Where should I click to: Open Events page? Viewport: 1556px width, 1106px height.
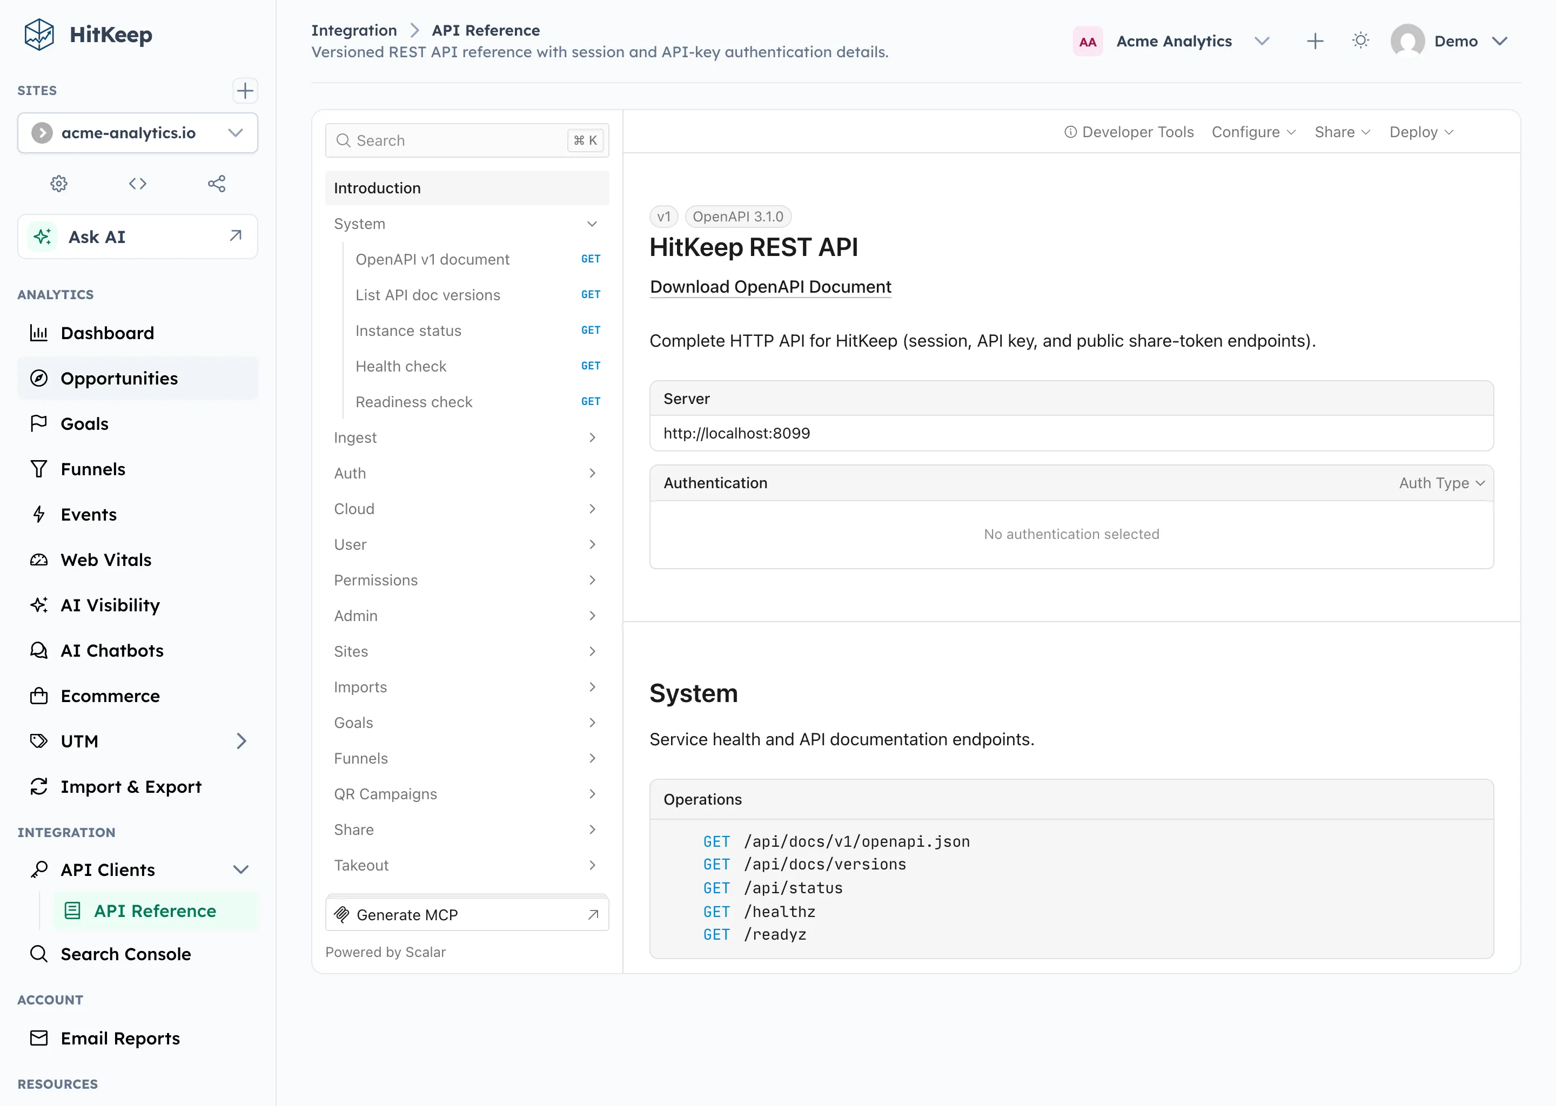point(138,514)
